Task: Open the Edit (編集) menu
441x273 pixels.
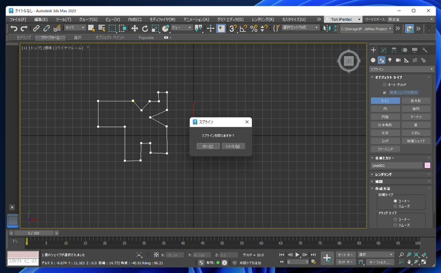Action: pyautogui.click(x=41, y=19)
